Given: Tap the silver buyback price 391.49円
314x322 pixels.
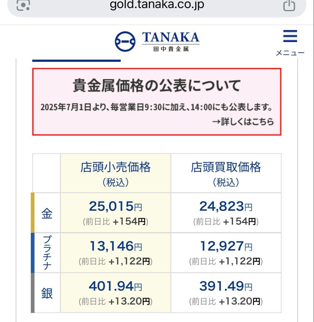Looking at the screenshot, I should point(226,287).
